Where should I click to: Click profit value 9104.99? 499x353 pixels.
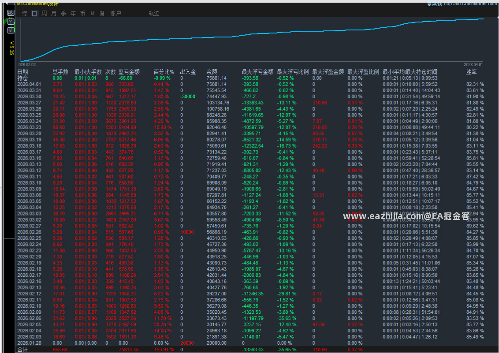coord(127,127)
